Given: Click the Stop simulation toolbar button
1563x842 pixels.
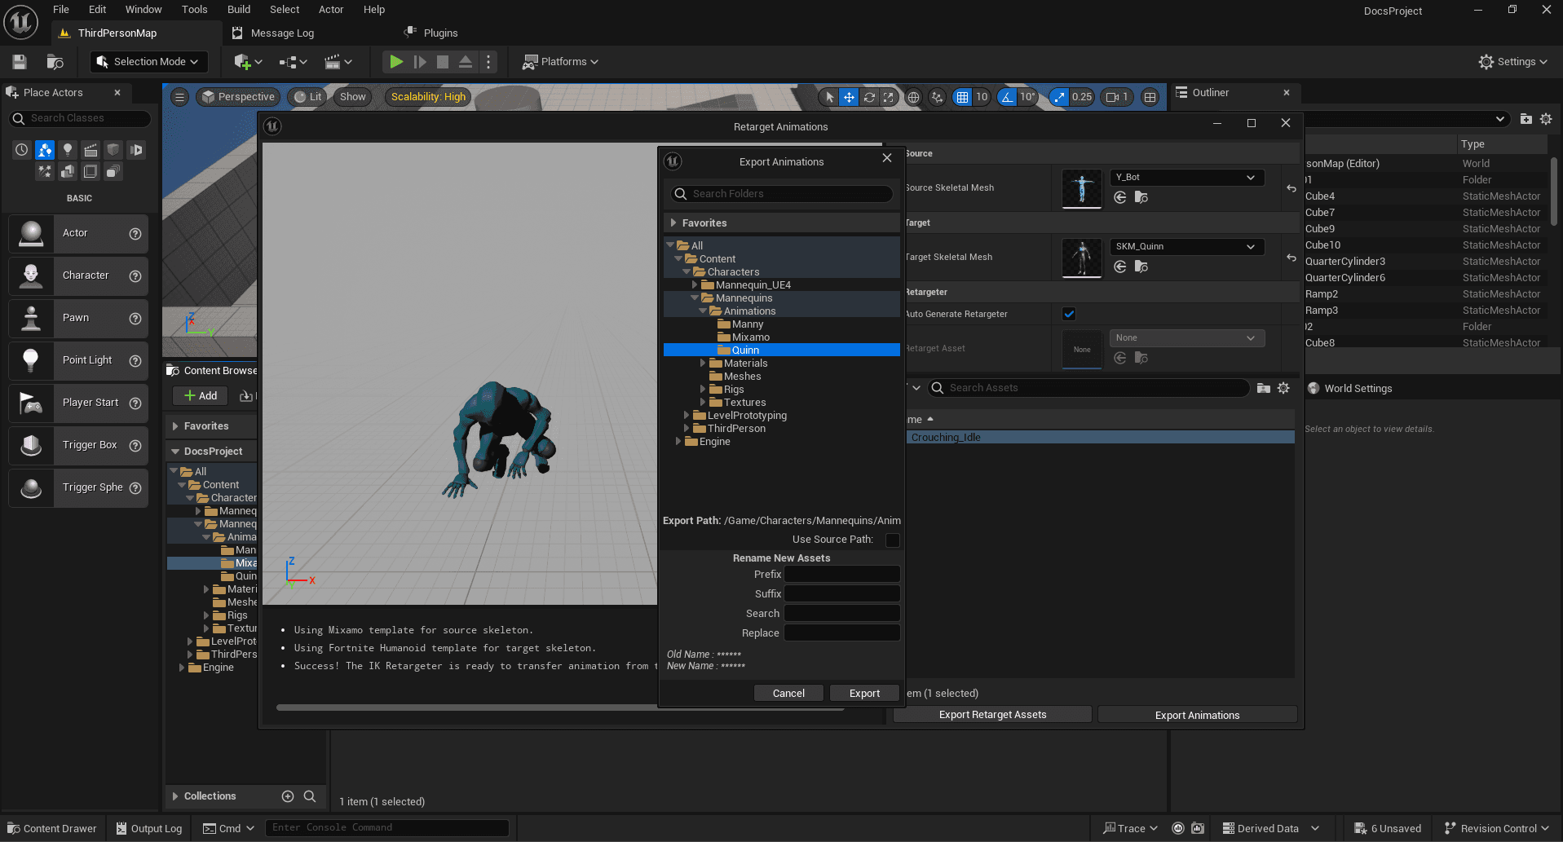Looking at the screenshot, I should click(x=443, y=62).
